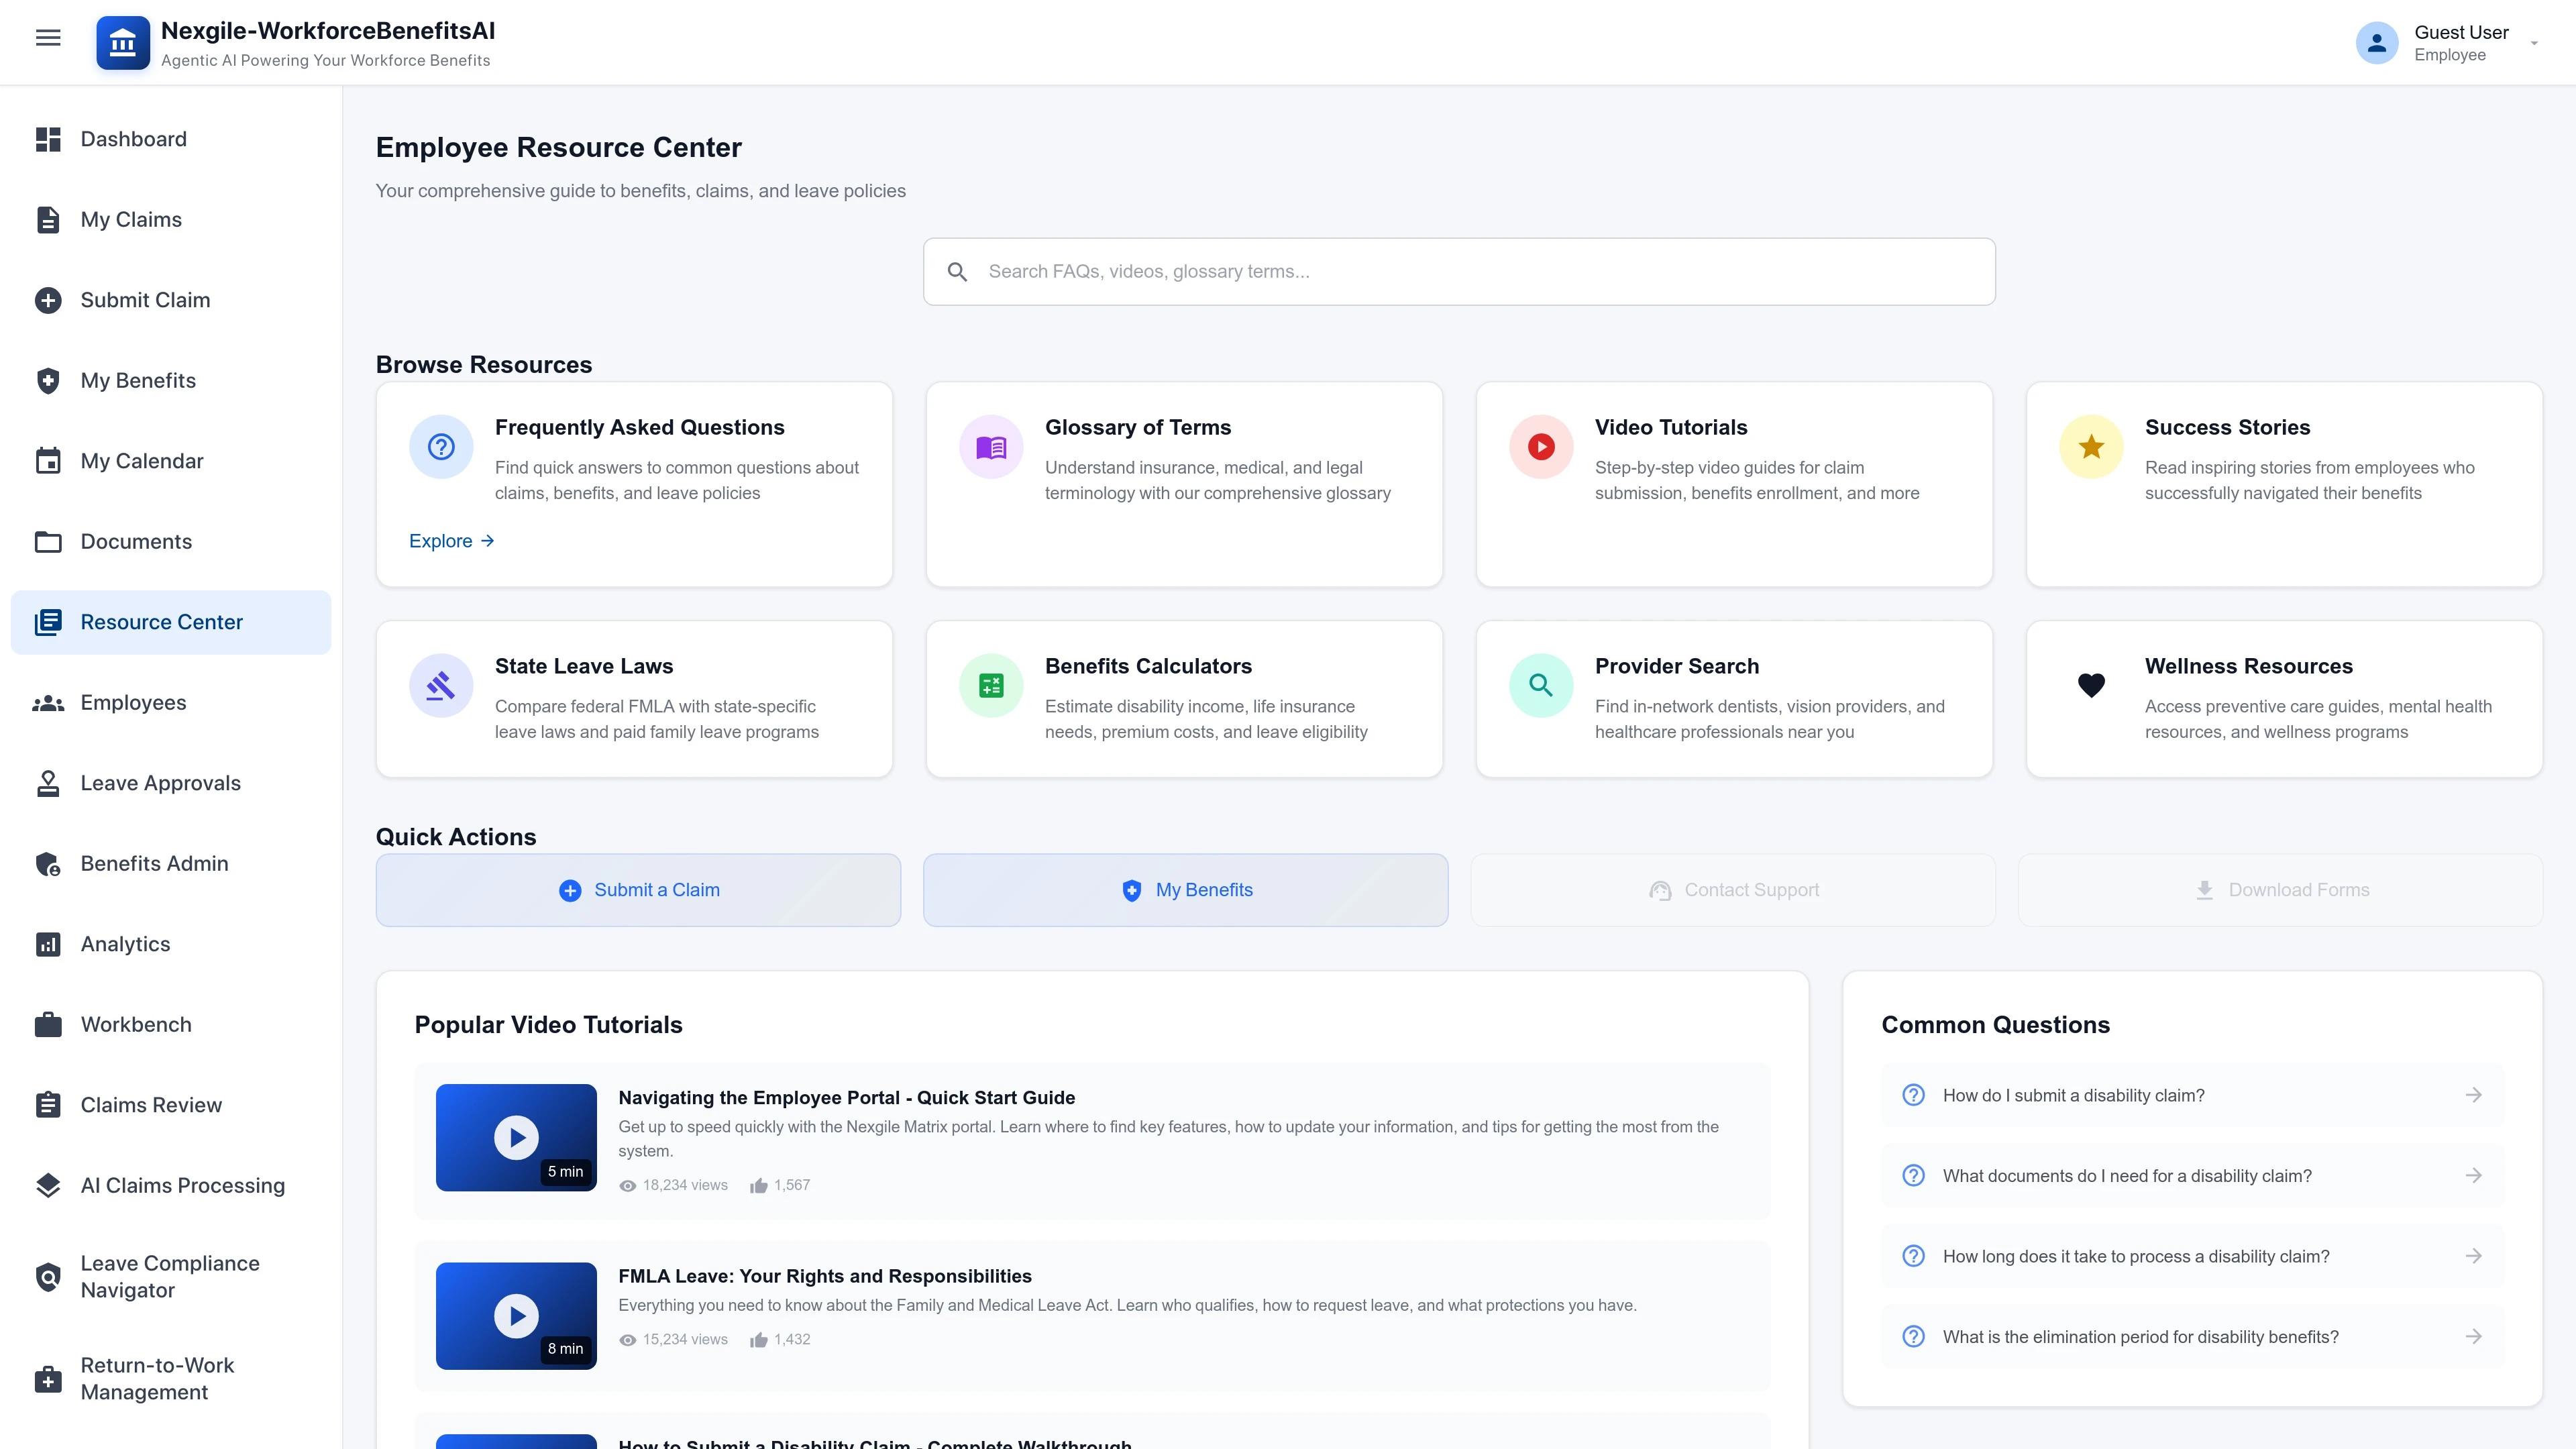Click the Benefits Calculators calculator icon
2576x1449 pixels.
[x=990, y=686]
